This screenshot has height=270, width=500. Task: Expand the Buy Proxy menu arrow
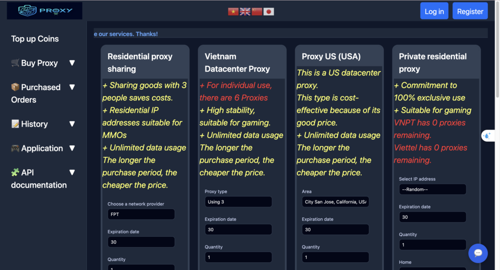pos(72,63)
